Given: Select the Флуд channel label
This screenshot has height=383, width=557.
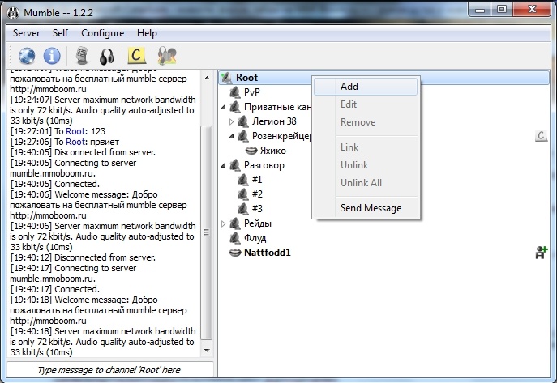Looking at the screenshot, I should 255,238.
